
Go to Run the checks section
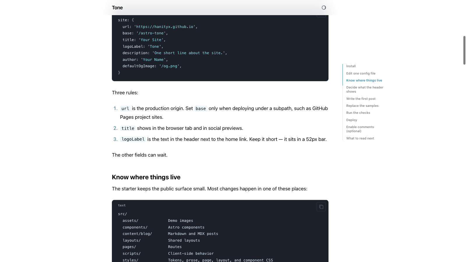pyautogui.click(x=358, y=113)
